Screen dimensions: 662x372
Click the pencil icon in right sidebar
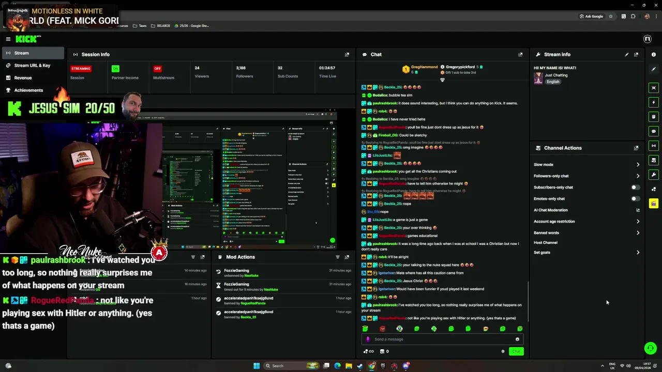point(654,69)
